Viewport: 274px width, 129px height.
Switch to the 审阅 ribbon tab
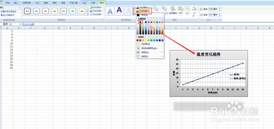click(54, 3)
